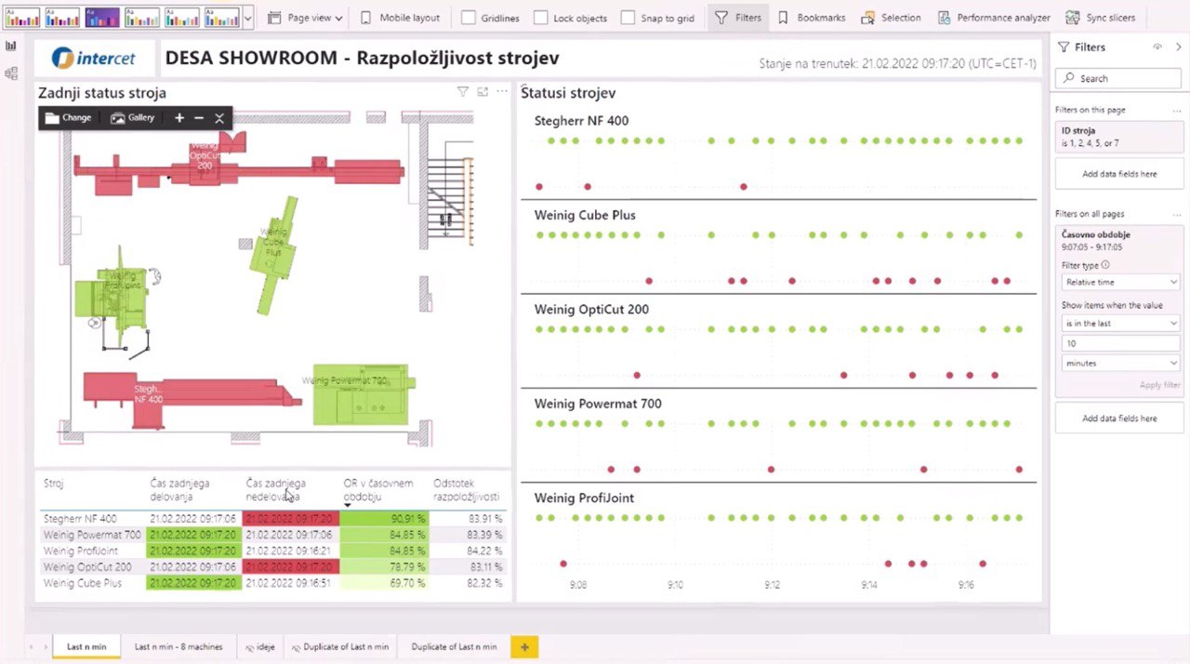1190x664 pixels.
Task: Open Model view icon in left sidebar
Action: click(11, 73)
